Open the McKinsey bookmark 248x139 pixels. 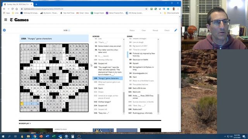point(29,13)
